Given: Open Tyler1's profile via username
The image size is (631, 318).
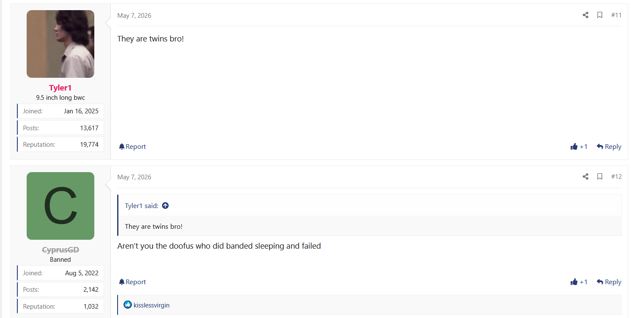Looking at the screenshot, I should click(60, 88).
